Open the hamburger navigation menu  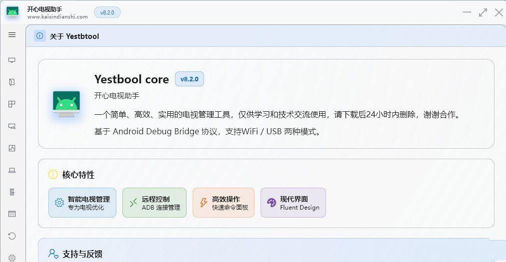(x=12, y=35)
